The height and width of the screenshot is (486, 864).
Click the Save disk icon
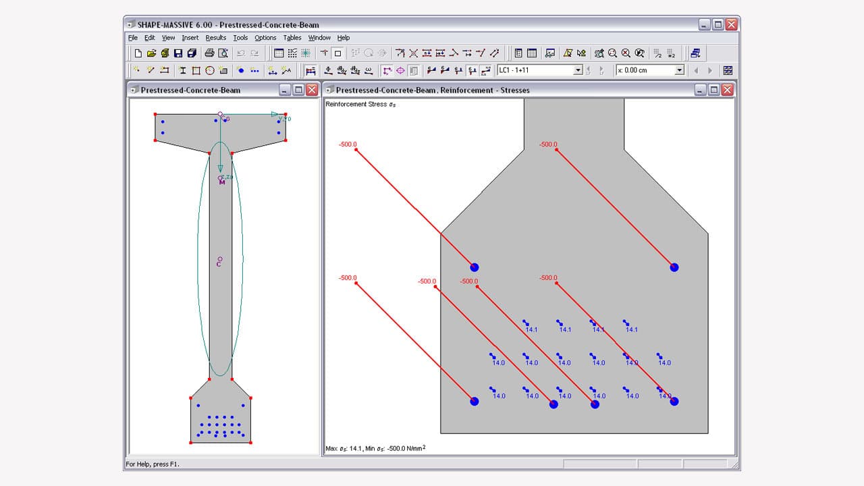(178, 53)
